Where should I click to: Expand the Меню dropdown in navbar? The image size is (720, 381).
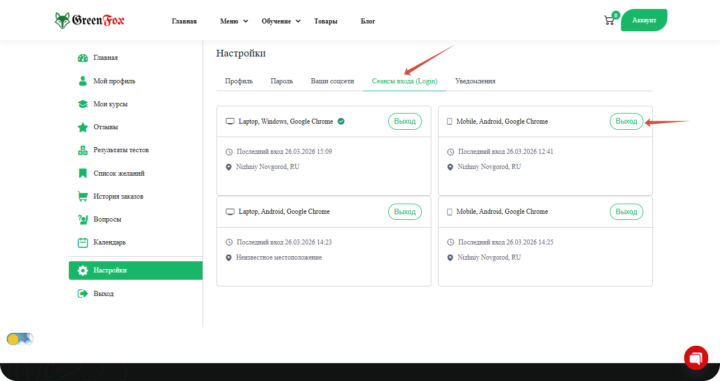(x=234, y=21)
